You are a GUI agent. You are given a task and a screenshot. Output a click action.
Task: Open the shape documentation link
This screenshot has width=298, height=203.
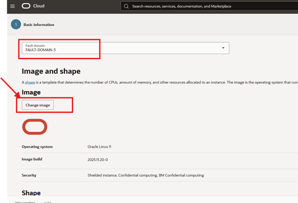click(30, 82)
